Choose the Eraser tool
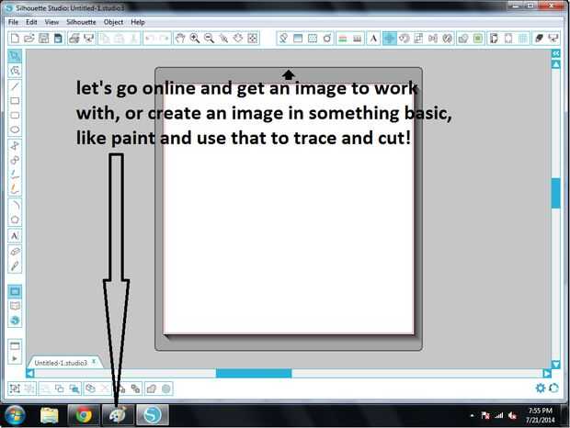 pyautogui.click(x=15, y=252)
